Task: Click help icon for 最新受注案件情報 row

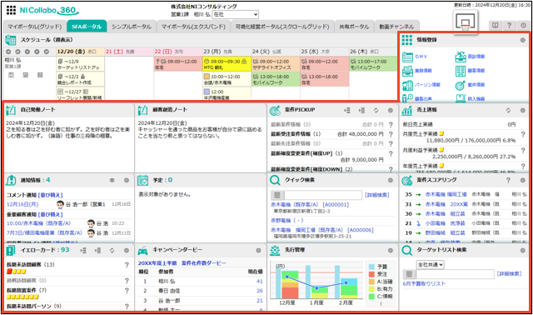Action: [x=391, y=134]
